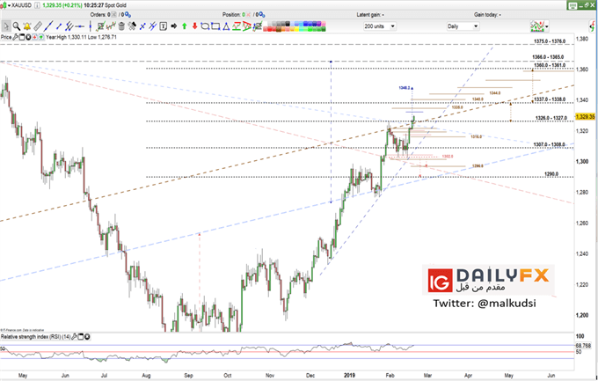This screenshot has width=598, height=381.
Task: Click the 2019 year marker on time axis
Action: click(x=349, y=375)
